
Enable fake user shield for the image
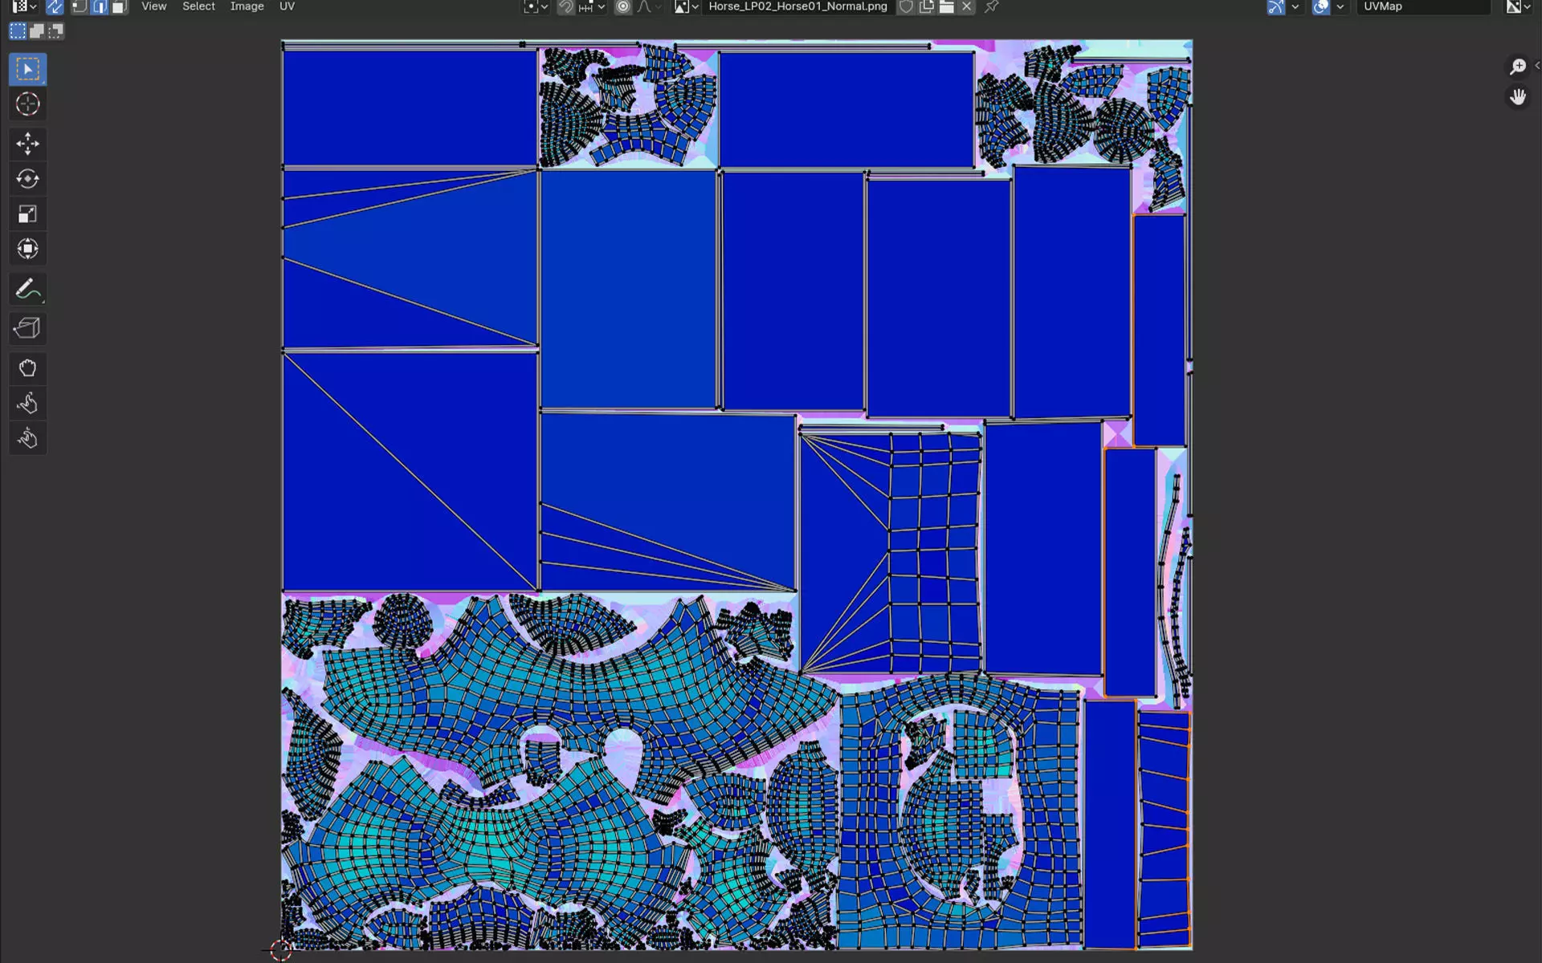[x=906, y=7]
